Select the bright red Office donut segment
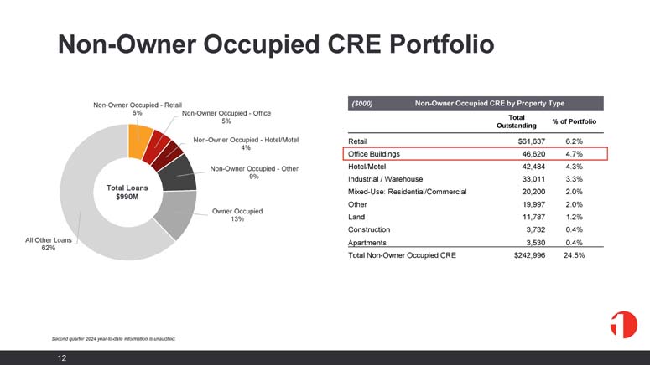Image resolution: width=650 pixels, height=365 pixels. coord(156,147)
